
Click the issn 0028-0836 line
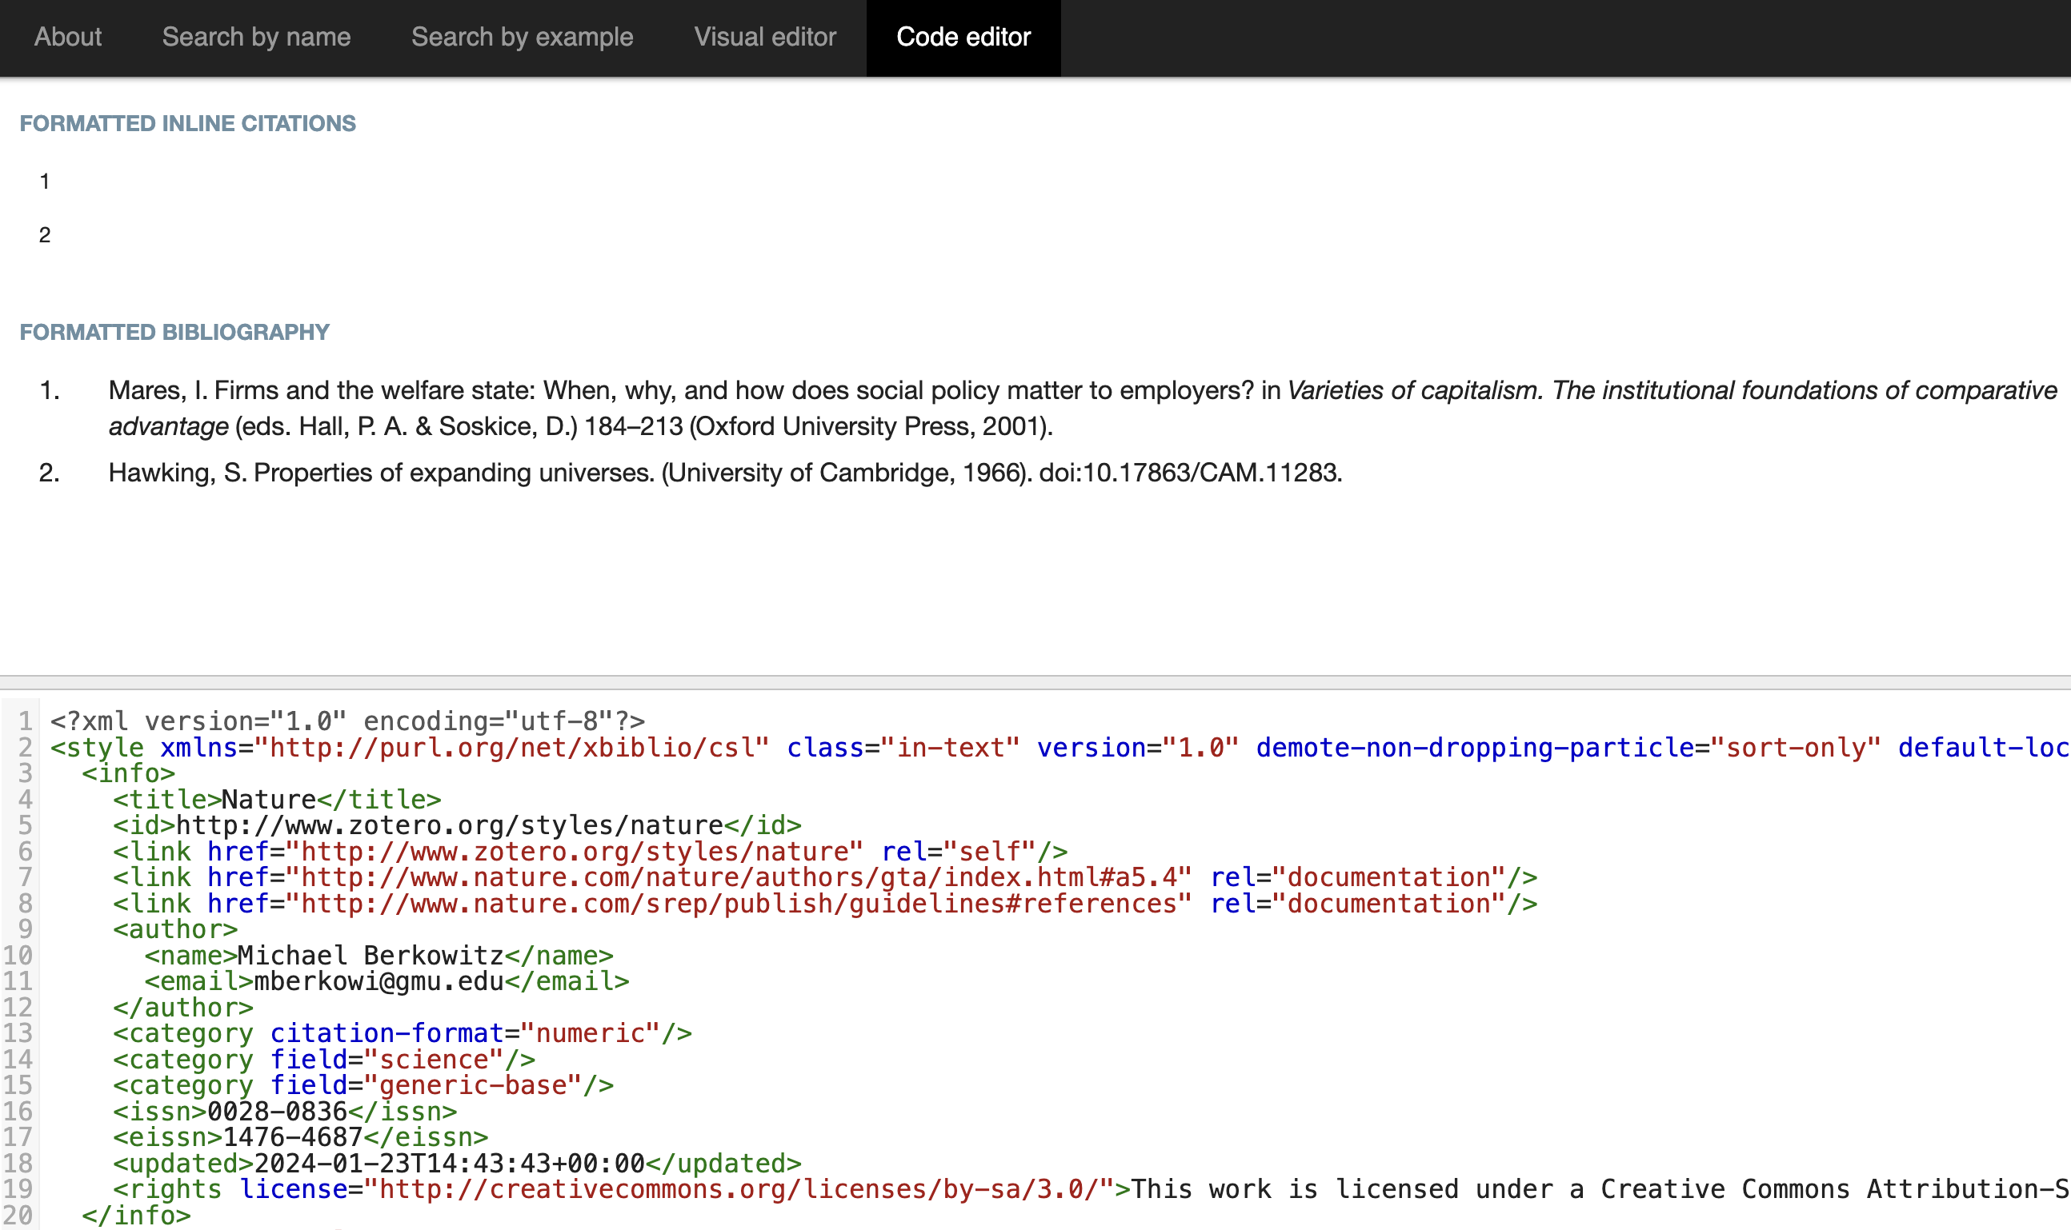tap(286, 1112)
